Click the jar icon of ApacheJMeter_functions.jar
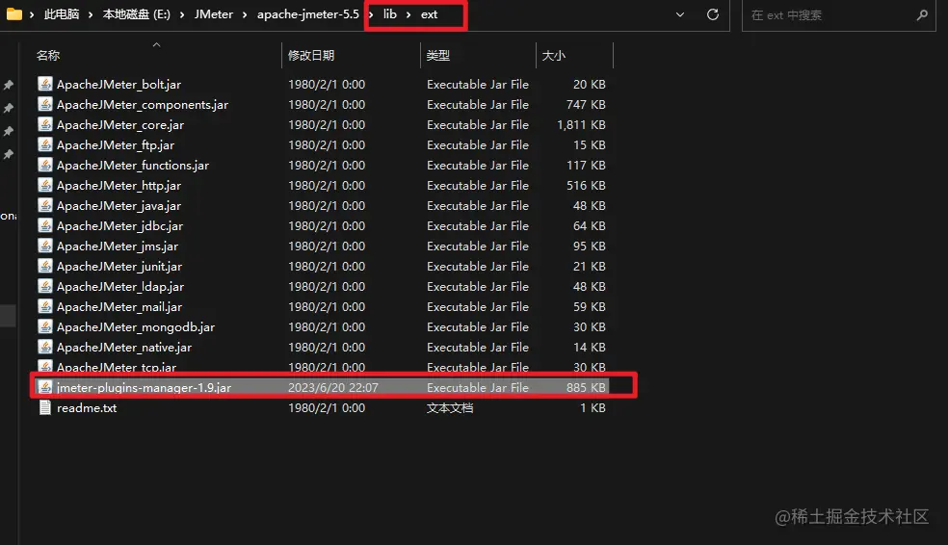 click(x=45, y=165)
